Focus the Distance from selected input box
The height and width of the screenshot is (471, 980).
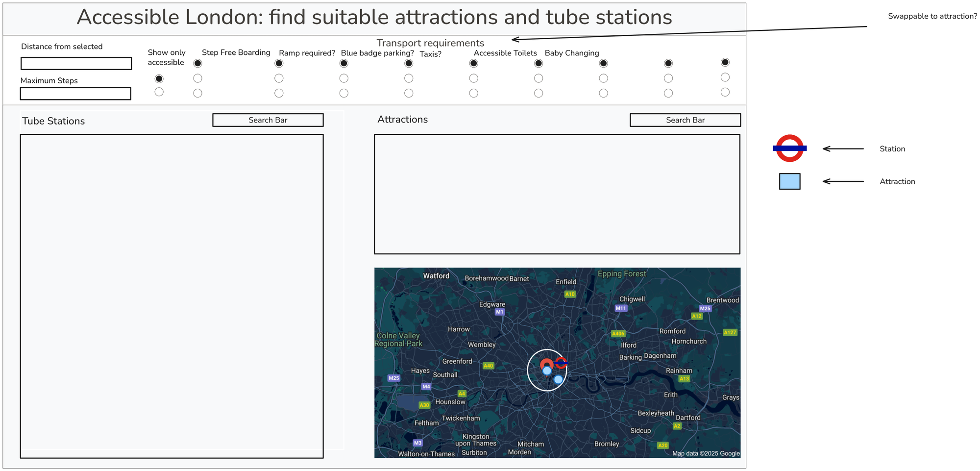(76, 64)
